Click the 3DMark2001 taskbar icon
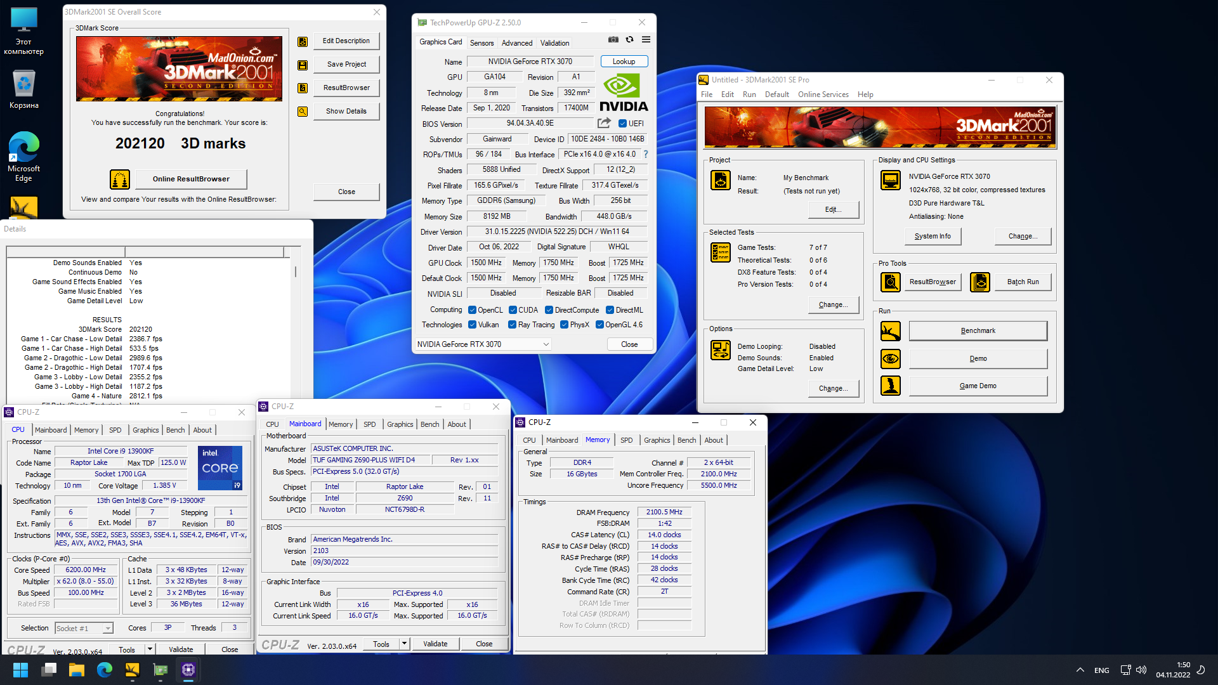The height and width of the screenshot is (685, 1218). click(132, 670)
